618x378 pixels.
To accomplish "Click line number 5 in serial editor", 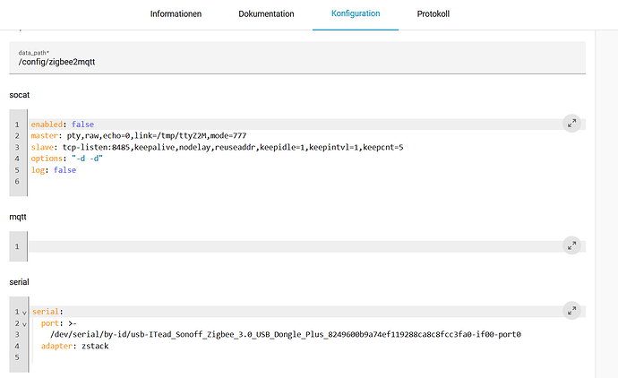I will pos(17,357).
